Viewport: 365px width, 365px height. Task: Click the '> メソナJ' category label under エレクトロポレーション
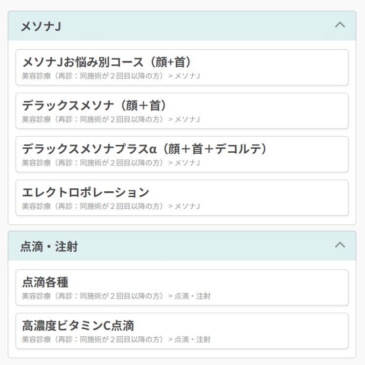tap(184, 206)
